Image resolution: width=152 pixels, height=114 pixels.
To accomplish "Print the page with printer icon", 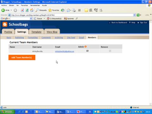I will click(x=74, y=10).
